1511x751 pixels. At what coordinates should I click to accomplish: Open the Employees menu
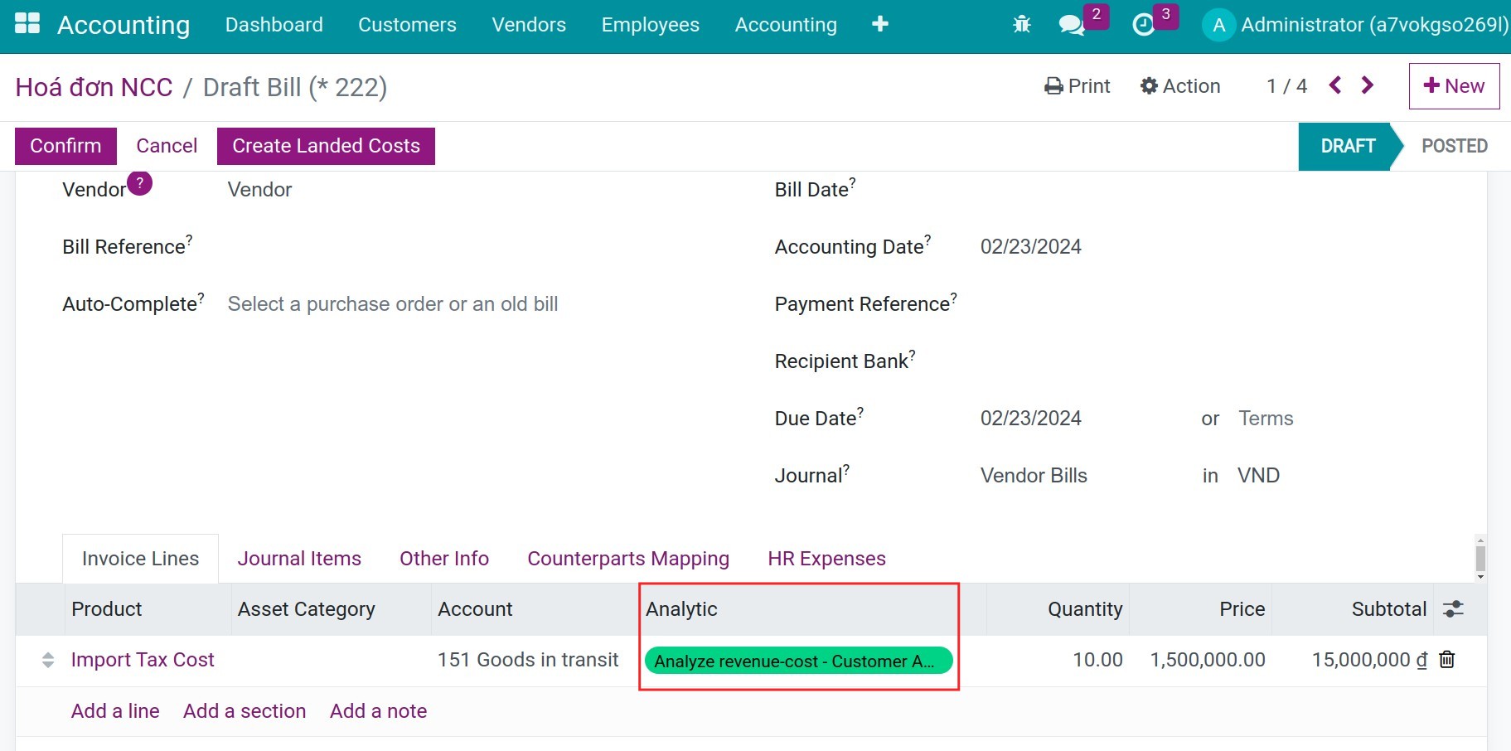650,25
